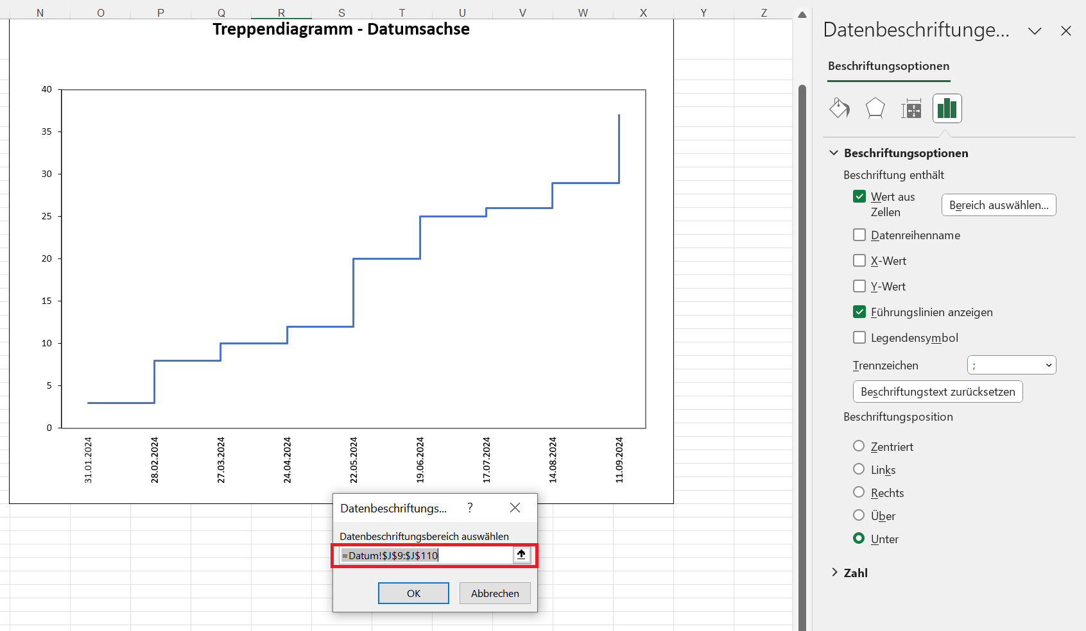Select column header N
Viewport: 1086px width, 631px height.
click(x=40, y=13)
